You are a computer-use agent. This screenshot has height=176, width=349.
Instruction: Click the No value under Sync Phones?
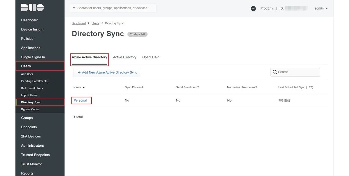pos(127,100)
